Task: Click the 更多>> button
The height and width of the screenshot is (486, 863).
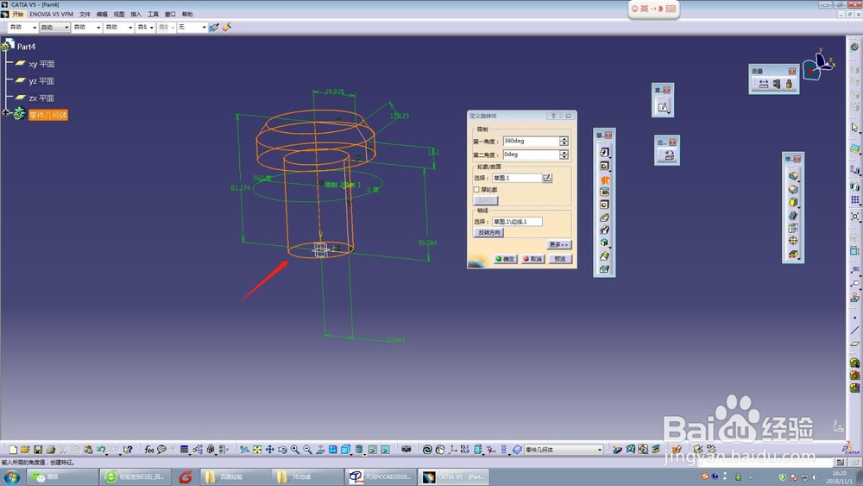Action: [x=558, y=244]
